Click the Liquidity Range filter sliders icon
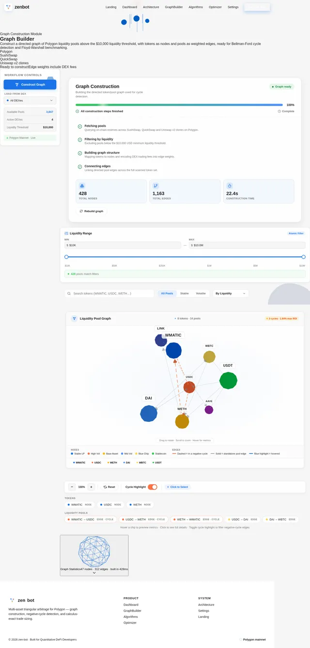Viewport: 310px width, 648px height. (66, 233)
